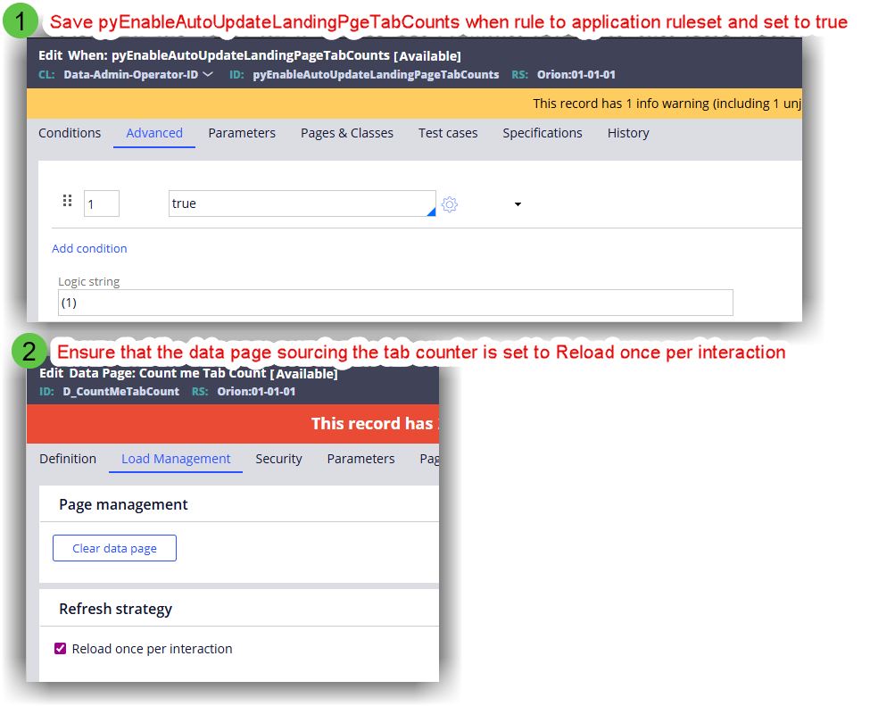The width and height of the screenshot is (870, 706).
Task: Click into the Logic string field
Action: pos(394,303)
